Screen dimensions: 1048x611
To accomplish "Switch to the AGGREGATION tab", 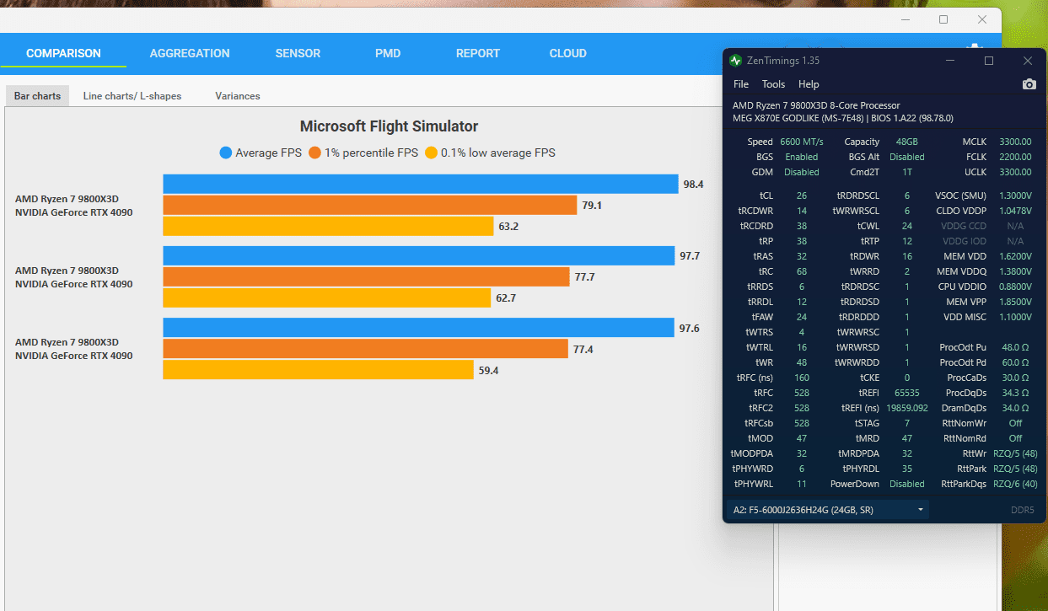I will pos(190,53).
